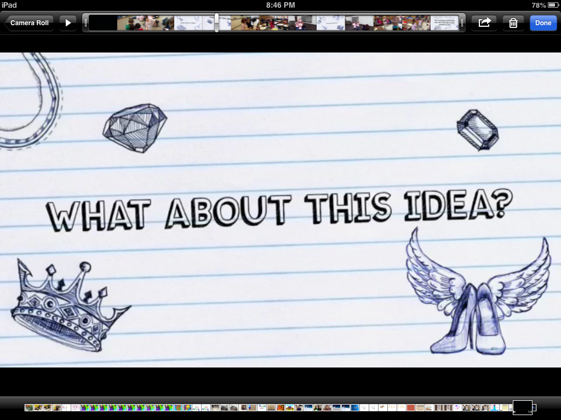
Task: Open the red thumbnail in the bottom strip
Action: click(x=411, y=407)
